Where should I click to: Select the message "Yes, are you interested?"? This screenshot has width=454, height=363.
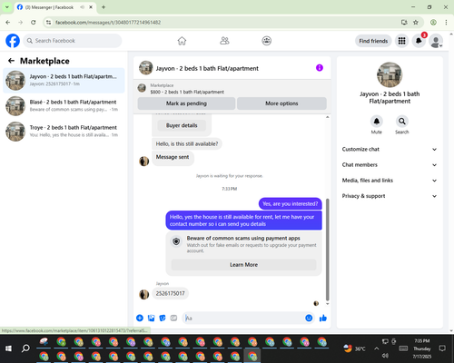coord(291,203)
